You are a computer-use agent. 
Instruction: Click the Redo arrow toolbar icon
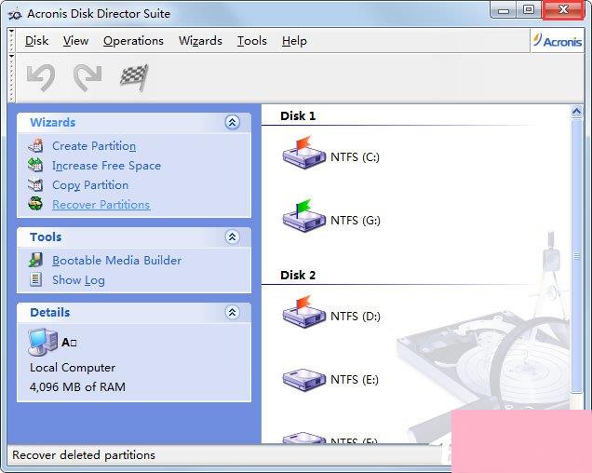click(87, 77)
